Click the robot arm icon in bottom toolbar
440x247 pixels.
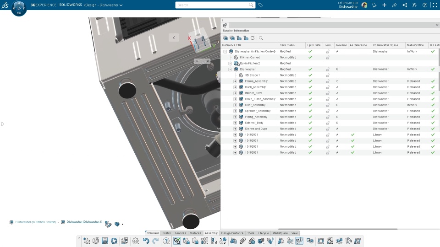click(348, 241)
